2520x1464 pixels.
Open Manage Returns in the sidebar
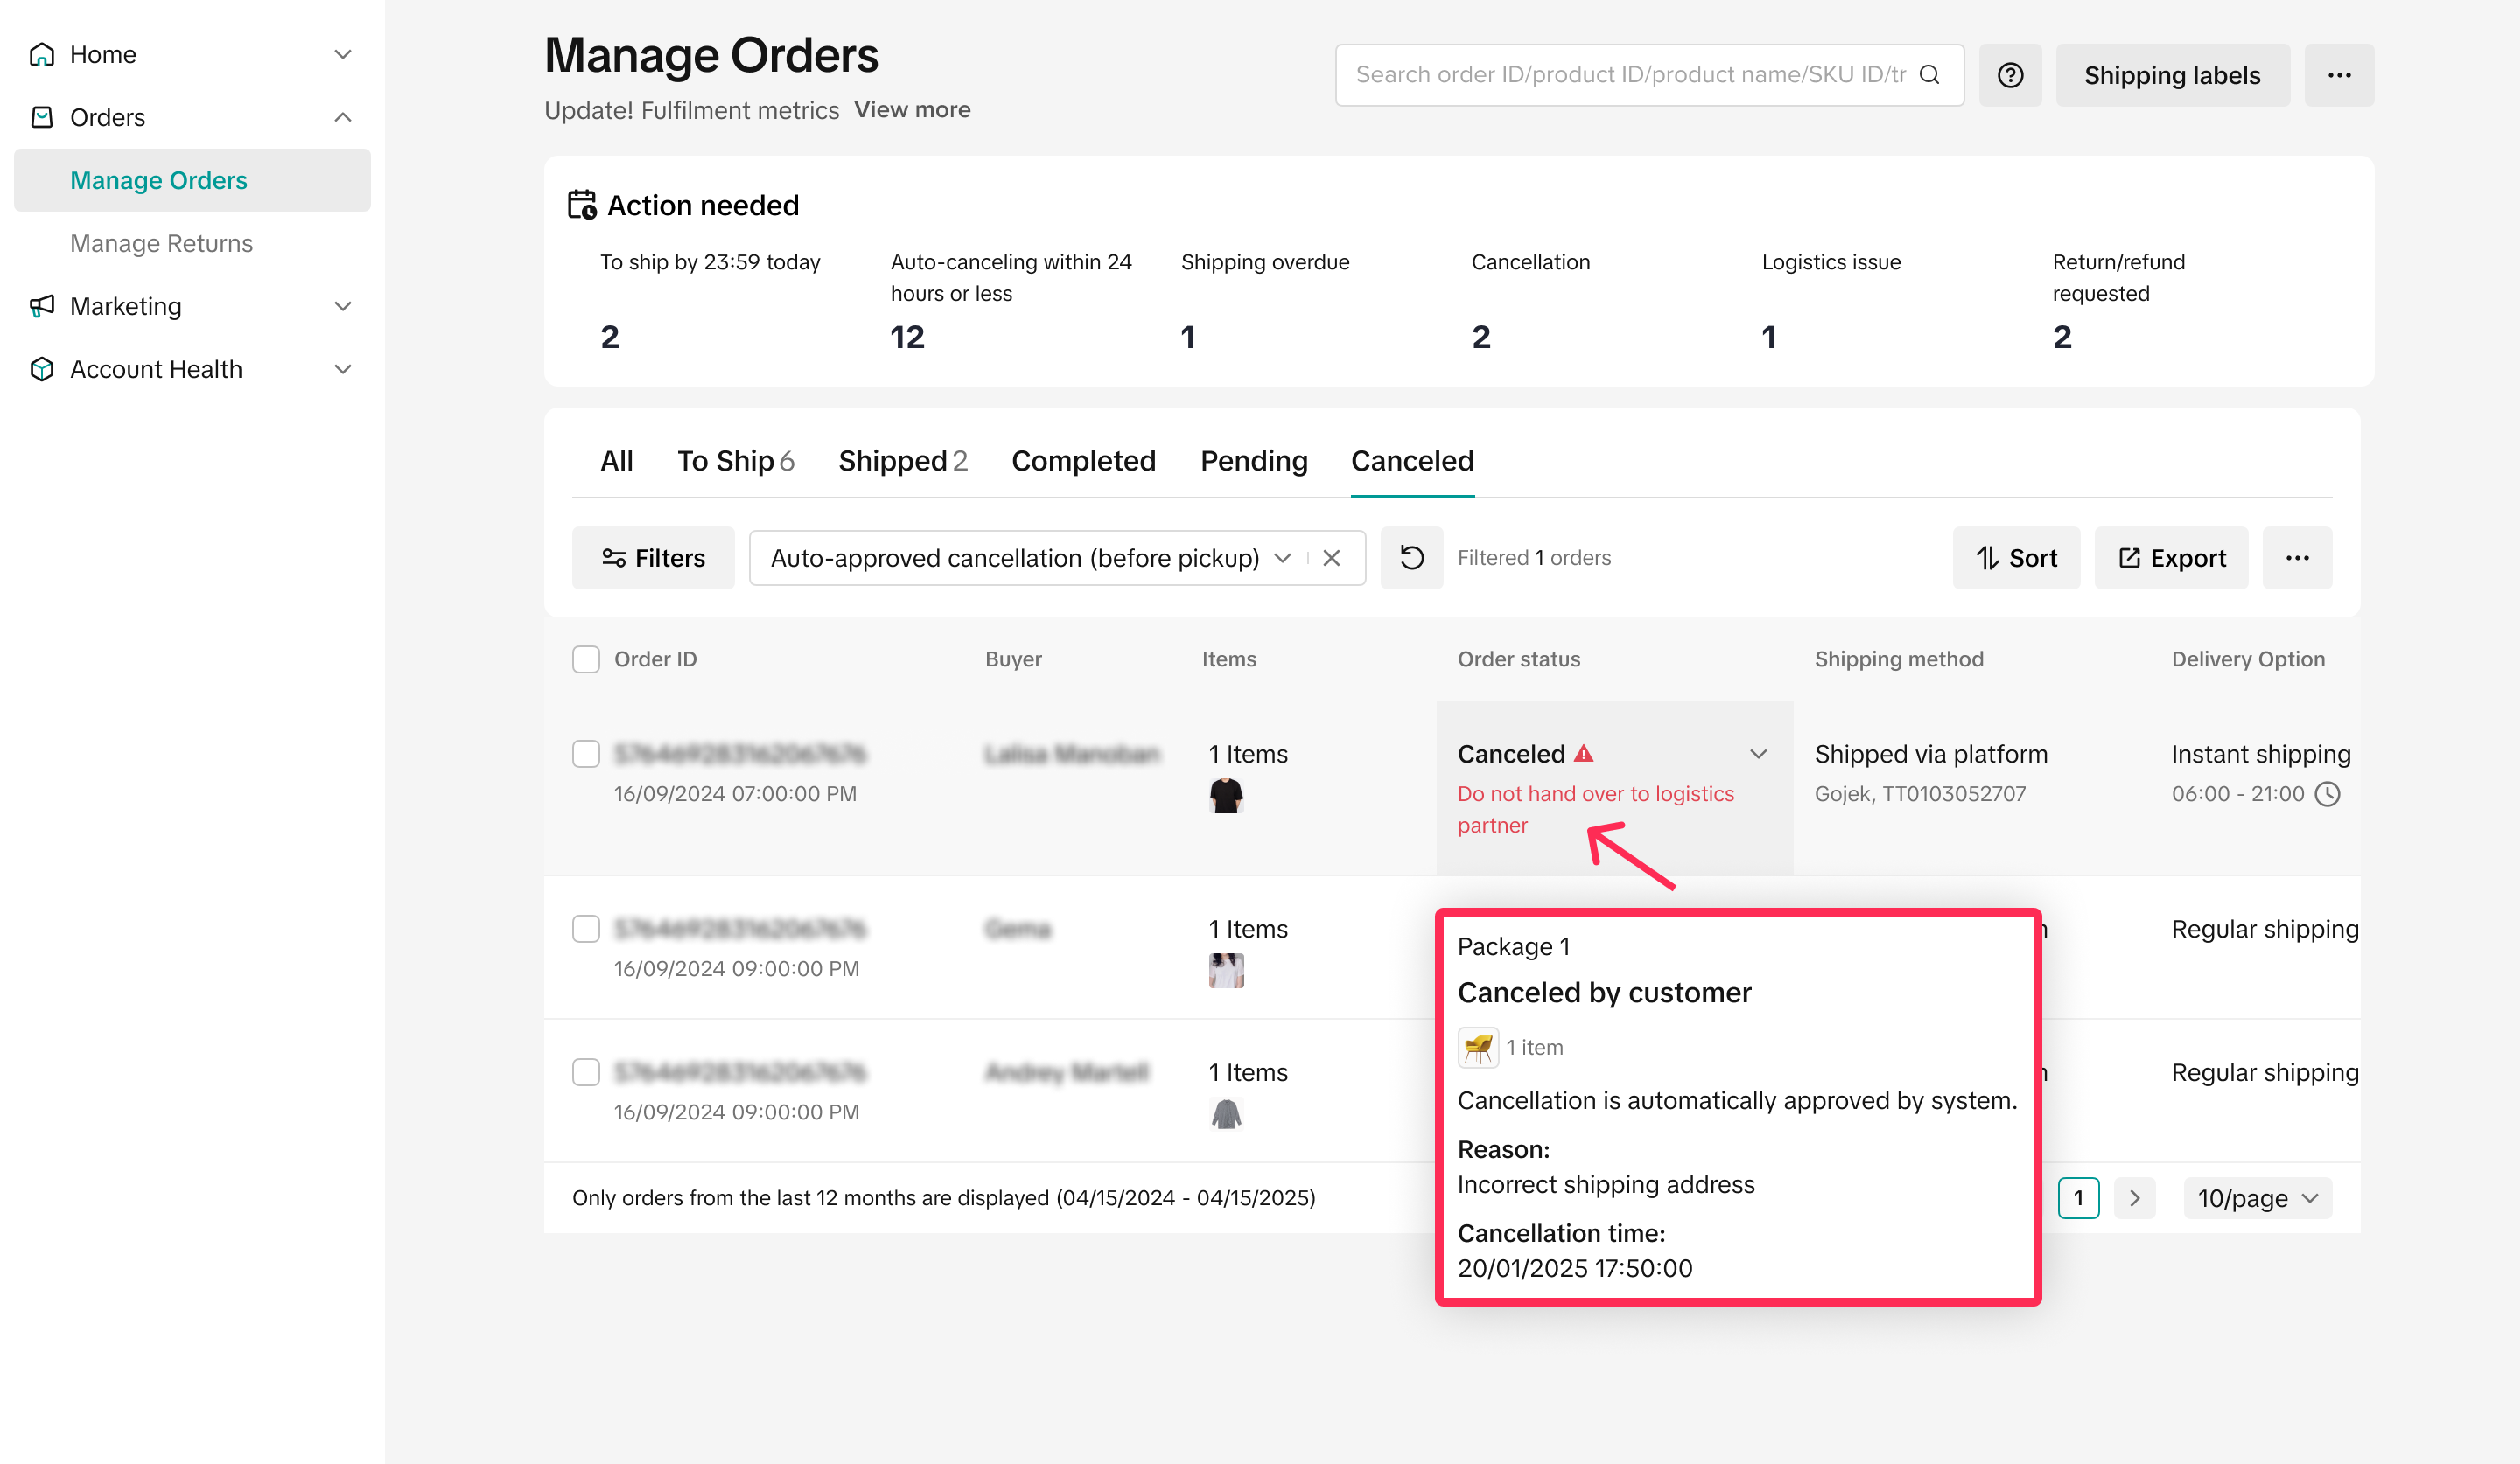coord(161,243)
